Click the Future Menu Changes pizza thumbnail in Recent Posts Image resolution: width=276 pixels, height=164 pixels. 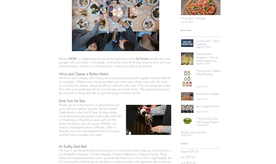[x=187, y=96]
